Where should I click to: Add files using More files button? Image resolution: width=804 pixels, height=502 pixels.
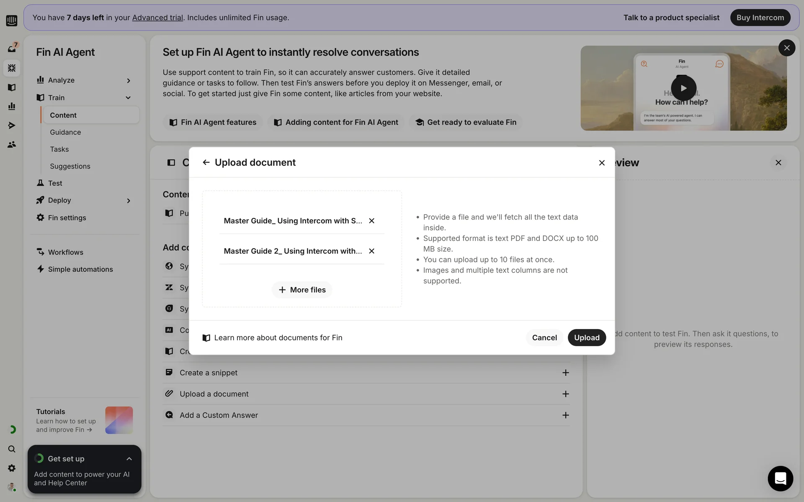click(x=301, y=290)
